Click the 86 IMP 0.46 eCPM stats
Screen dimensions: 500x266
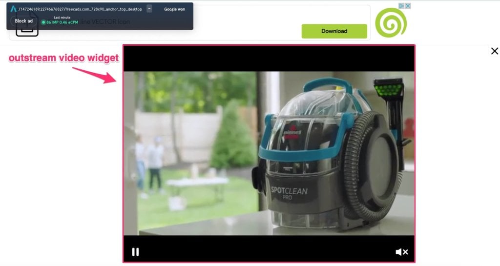pos(62,22)
